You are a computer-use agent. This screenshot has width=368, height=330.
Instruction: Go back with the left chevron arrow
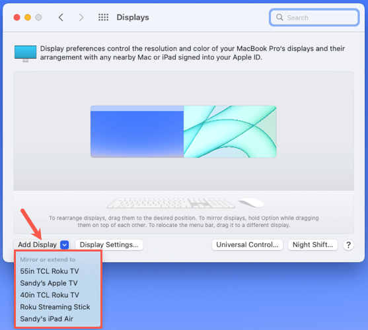point(61,17)
